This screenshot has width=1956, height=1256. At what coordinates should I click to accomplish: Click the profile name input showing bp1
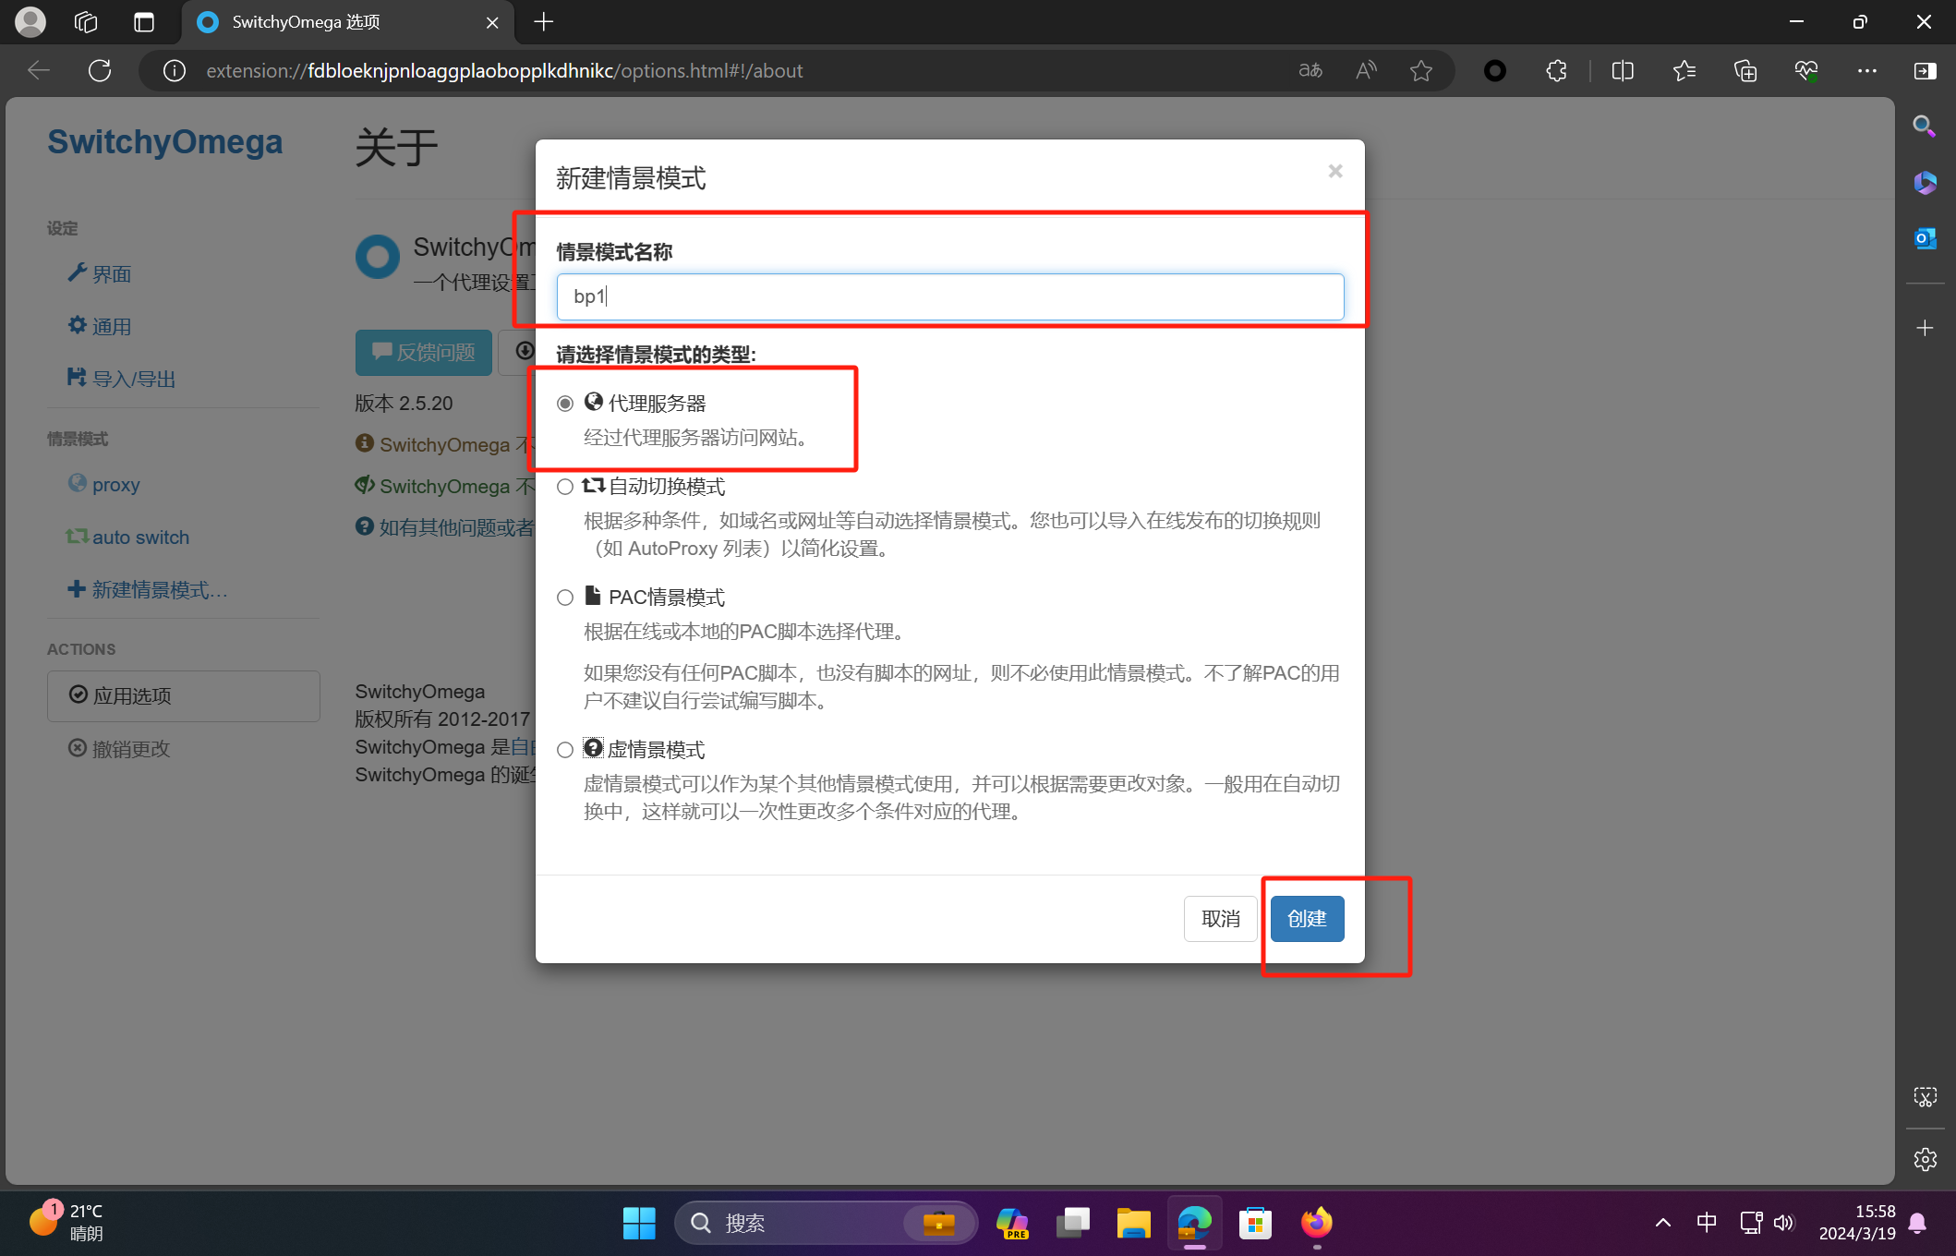tap(950, 296)
